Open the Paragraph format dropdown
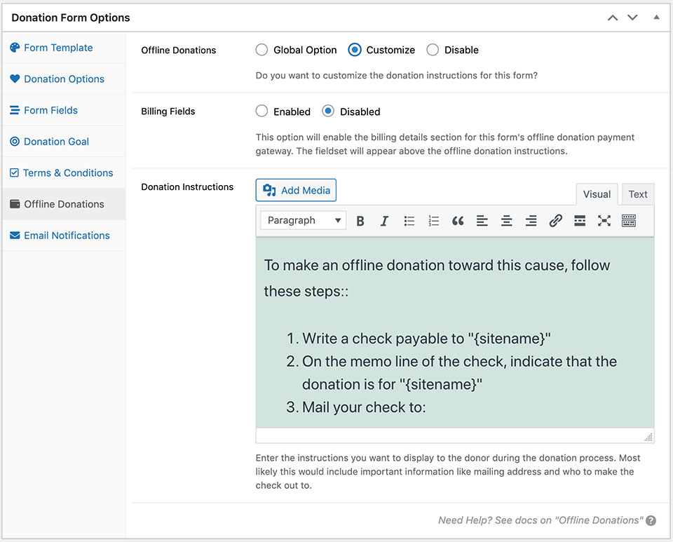673x542 pixels. (303, 221)
